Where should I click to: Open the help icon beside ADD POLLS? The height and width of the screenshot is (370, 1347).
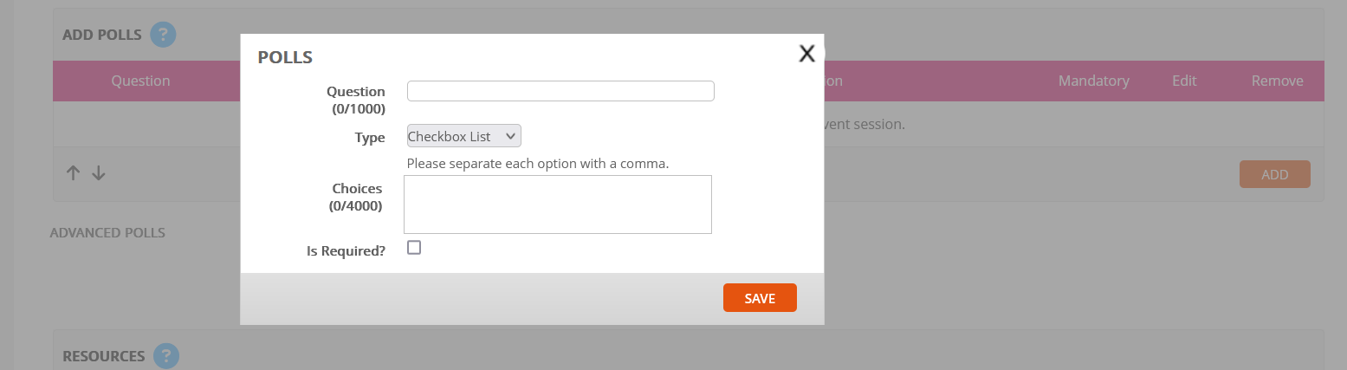163,35
